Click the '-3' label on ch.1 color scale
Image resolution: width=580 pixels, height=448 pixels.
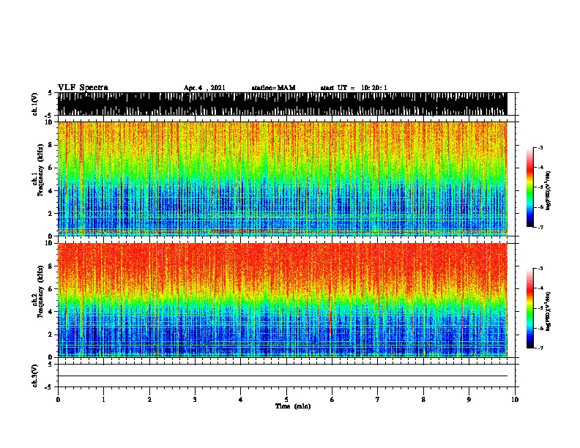540,148
